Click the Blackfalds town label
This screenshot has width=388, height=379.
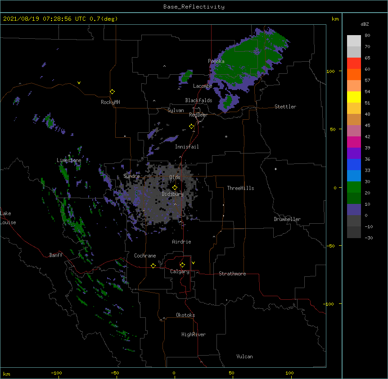click(x=199, y=100)
